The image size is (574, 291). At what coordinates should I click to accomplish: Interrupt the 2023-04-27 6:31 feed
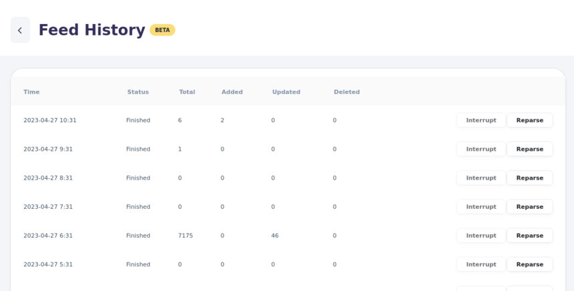tap(481, 236)
